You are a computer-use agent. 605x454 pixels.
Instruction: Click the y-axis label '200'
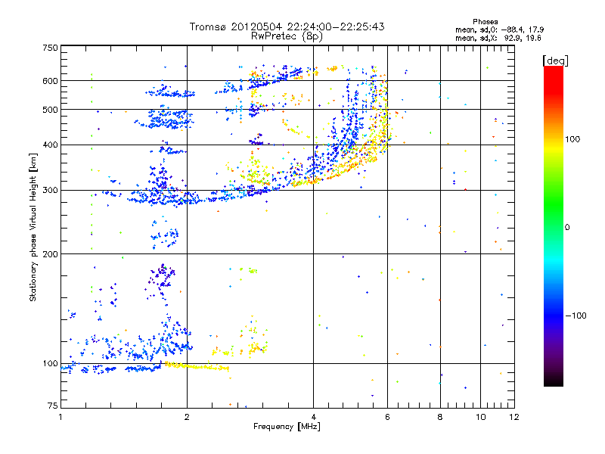[x=50, y=254]
